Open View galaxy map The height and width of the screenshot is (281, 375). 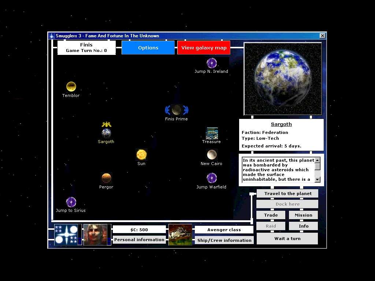click(x=204, y=48)
